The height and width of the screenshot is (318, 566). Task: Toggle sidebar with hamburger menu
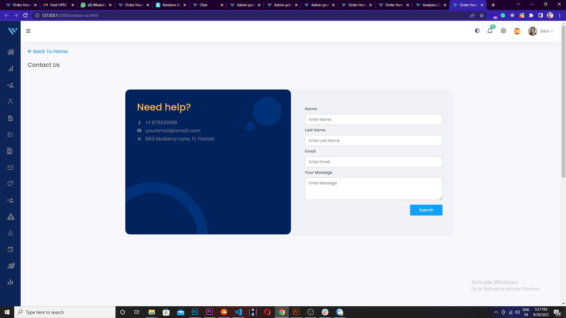pyautogui.click(x=28, y=31)
